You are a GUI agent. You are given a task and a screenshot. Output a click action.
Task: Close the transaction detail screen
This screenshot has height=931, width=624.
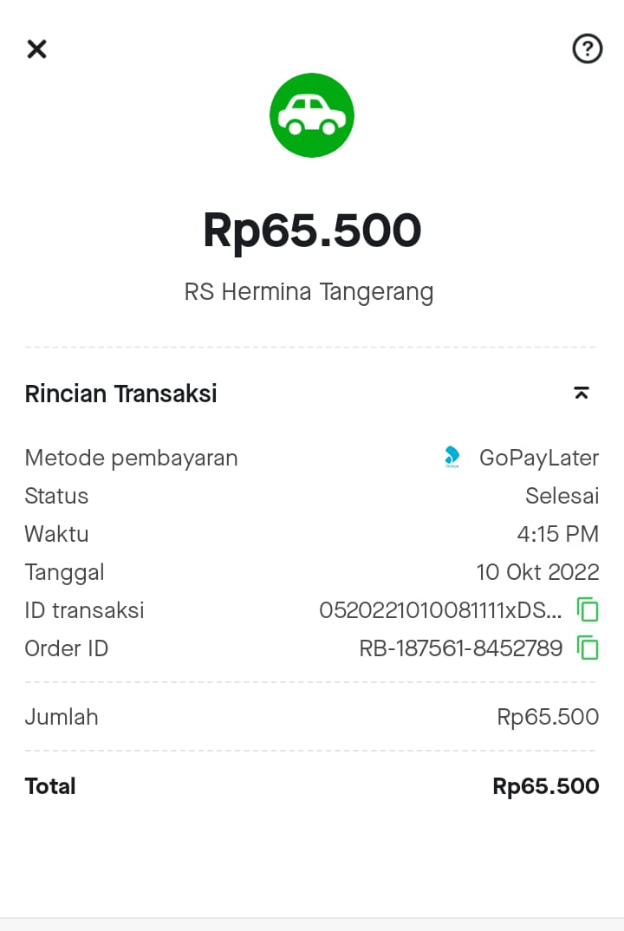coord(36,49)
